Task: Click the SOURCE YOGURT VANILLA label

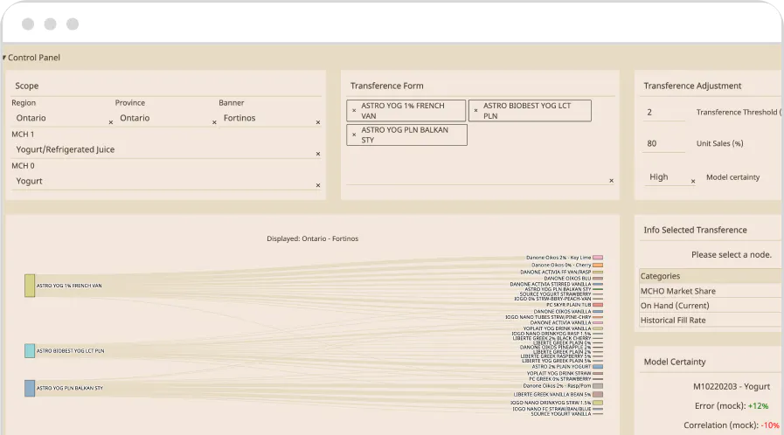Action: pos(560,414)
